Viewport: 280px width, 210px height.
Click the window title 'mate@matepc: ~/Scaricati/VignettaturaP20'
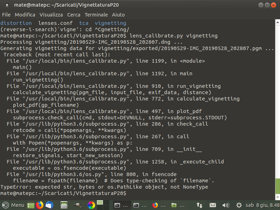pos(66,5)
